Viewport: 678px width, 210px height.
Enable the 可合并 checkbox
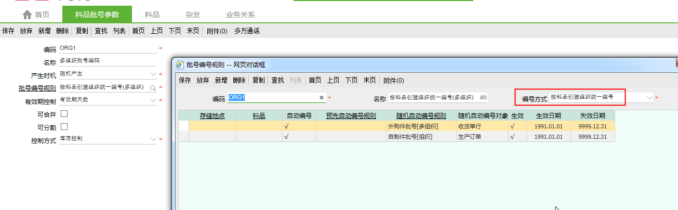(x=64, y=113)
